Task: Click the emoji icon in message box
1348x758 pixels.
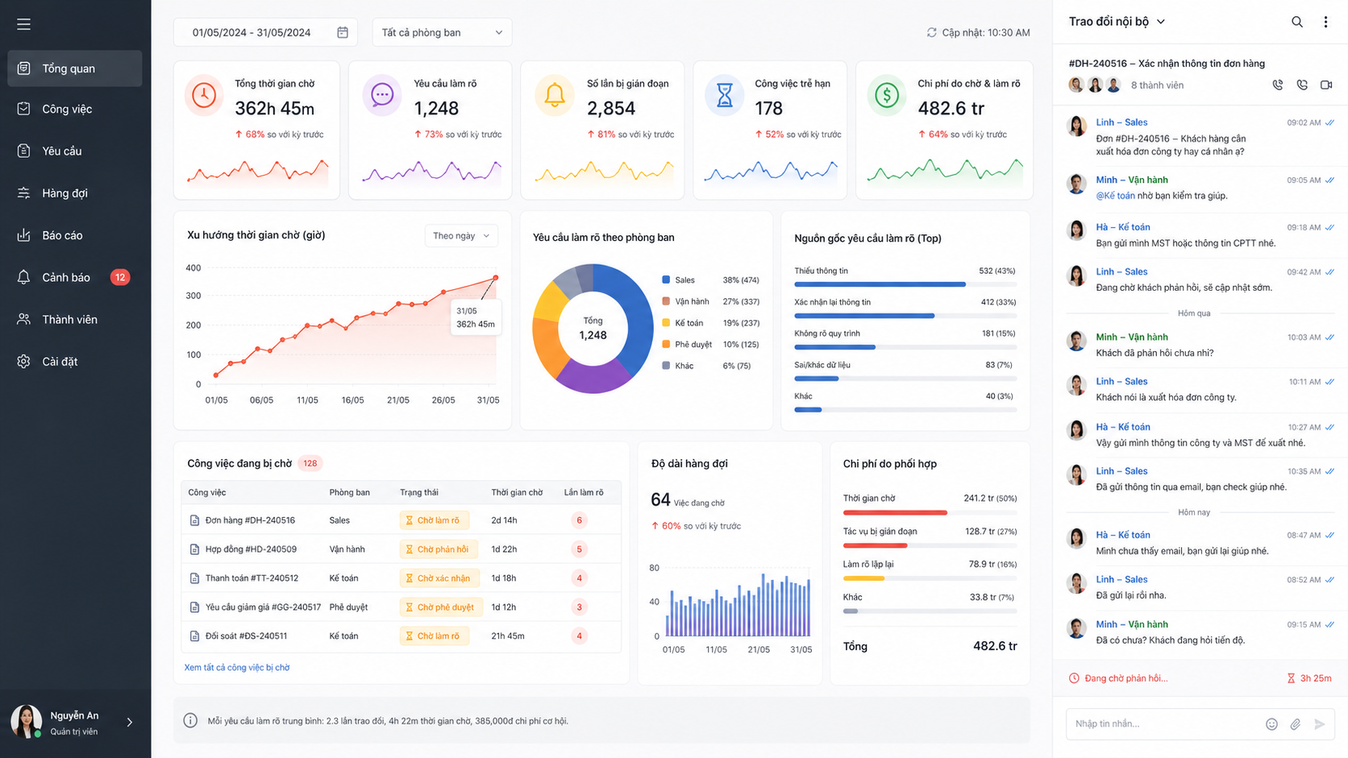Action: tap(1271, 724)
